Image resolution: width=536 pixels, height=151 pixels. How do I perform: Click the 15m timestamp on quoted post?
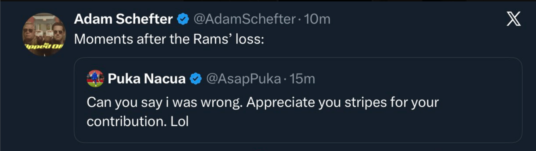click(302, 79)
